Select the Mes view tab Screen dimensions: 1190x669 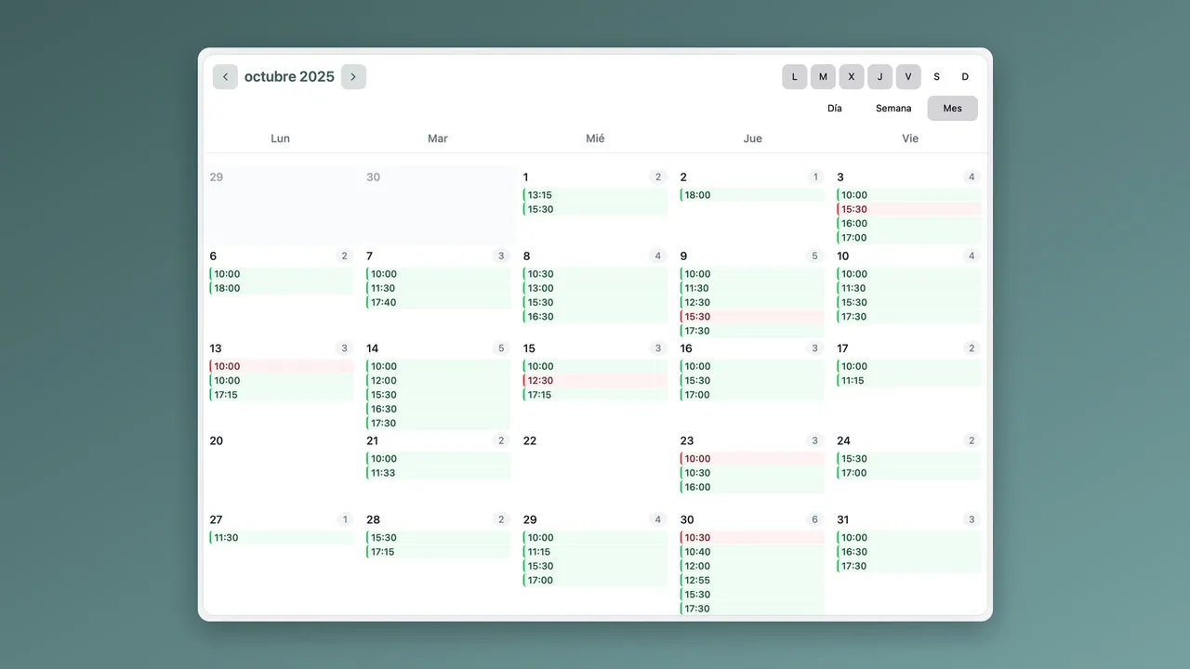pyautogui.click(x=953, y=109)
